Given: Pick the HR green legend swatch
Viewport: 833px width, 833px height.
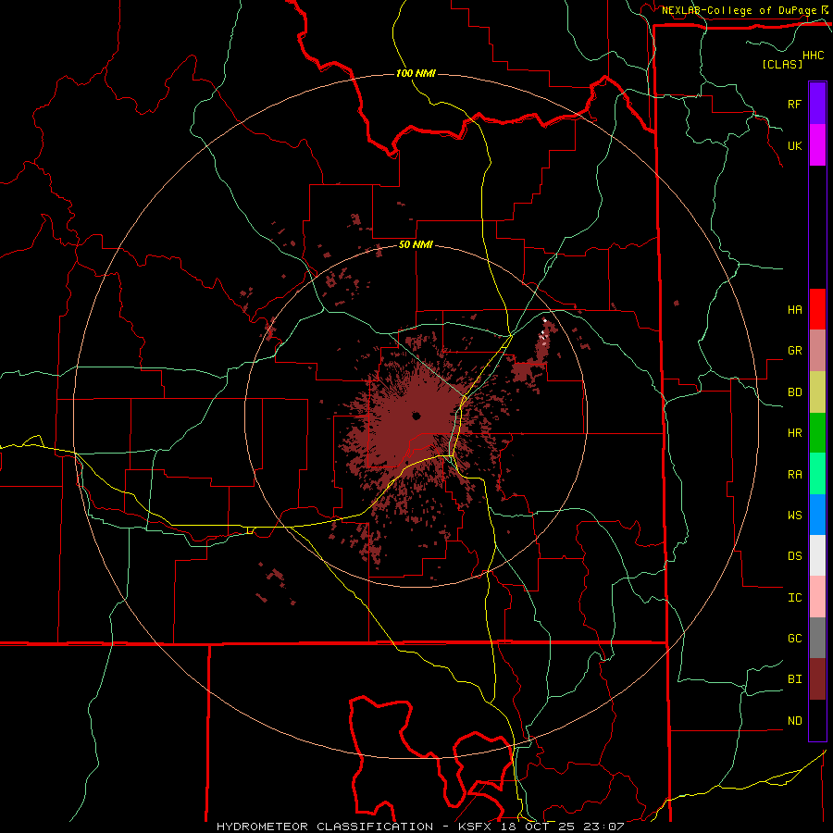Looking at the screenshot, I should pos(817,433).
